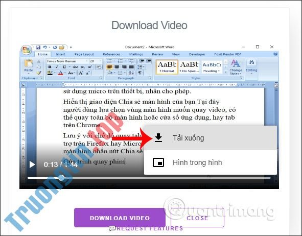Toggle the Subscript x₂ icon
The height and width of the screenshot is (236, 302).
(83, 67)
